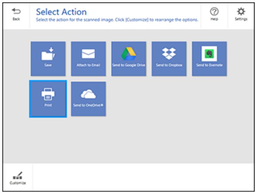This screenshot has width=255, height=193.
Task: Pick the Send to Evernote tile
Action: pos(209,59)
